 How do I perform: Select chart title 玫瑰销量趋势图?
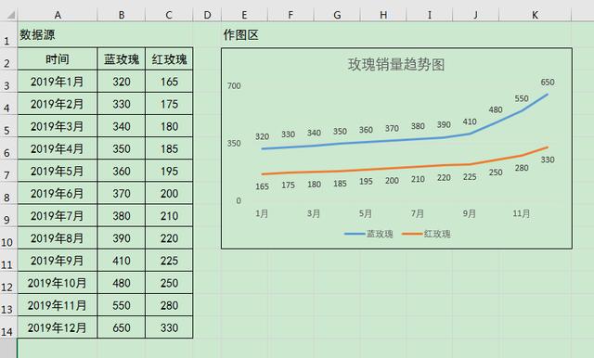pyautogui.click(x=396, y=64)
